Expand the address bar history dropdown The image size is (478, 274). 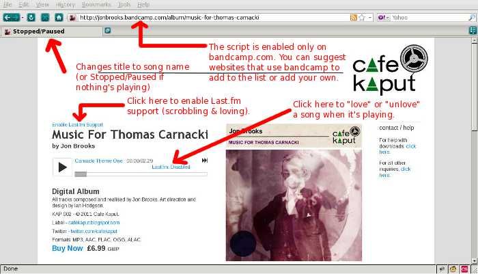pos(370,18)
